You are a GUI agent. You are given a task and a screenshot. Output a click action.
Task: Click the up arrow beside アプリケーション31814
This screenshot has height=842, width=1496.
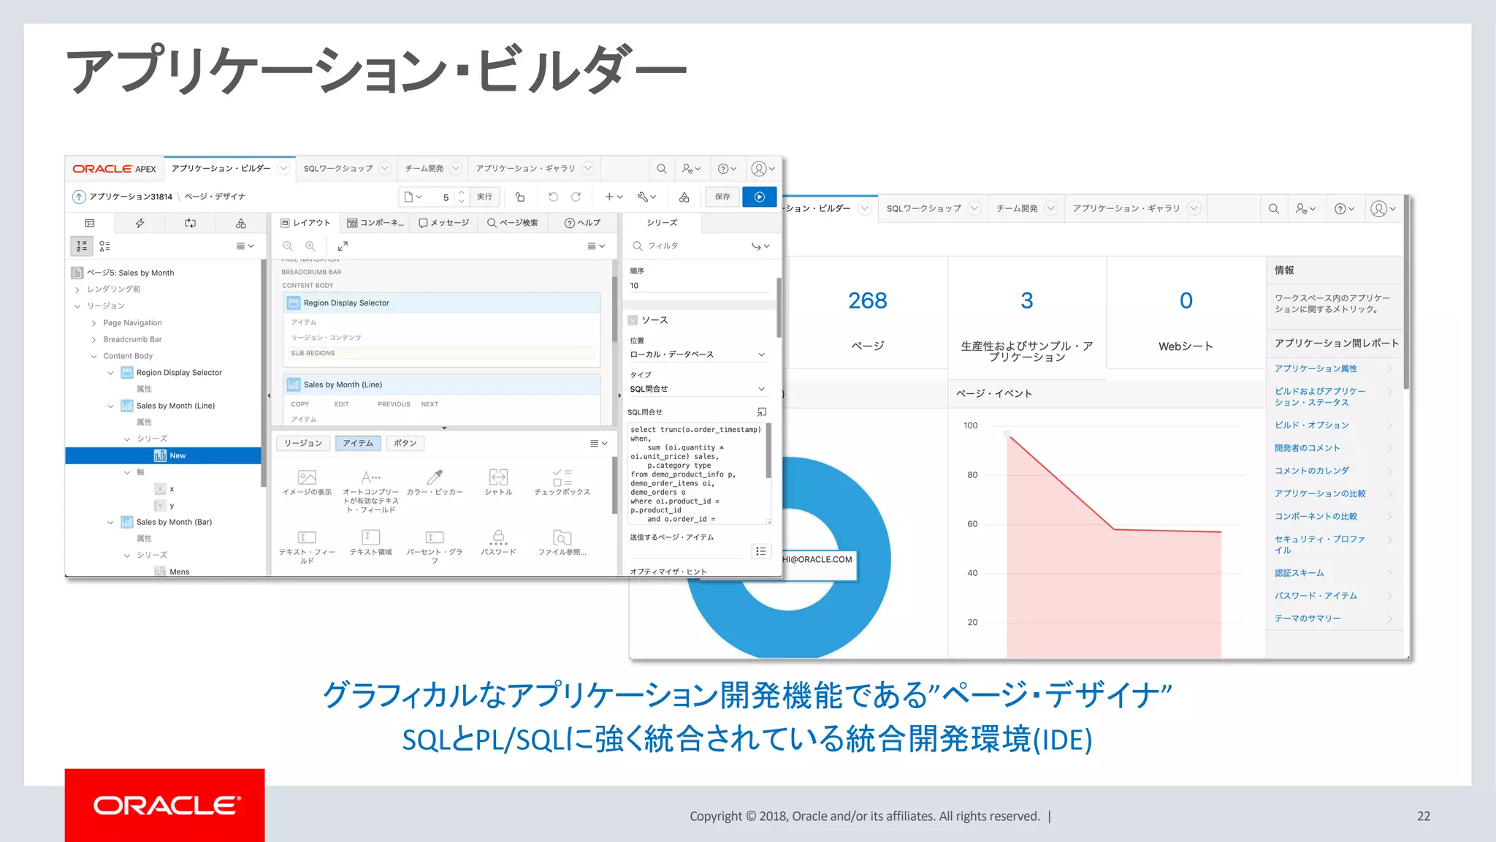(x=79, y=197)
